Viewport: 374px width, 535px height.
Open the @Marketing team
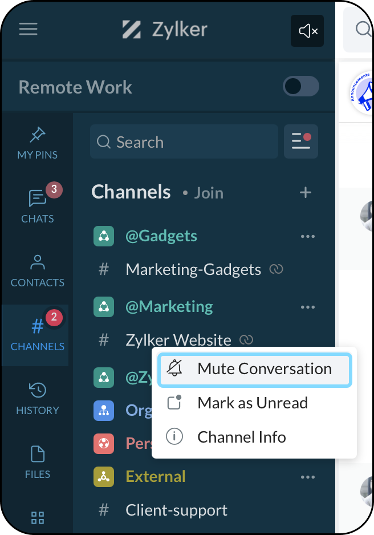pos(169,306)
